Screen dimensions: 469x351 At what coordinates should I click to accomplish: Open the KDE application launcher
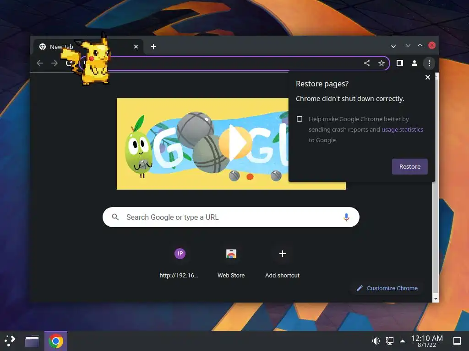click(x=10, y=340)
